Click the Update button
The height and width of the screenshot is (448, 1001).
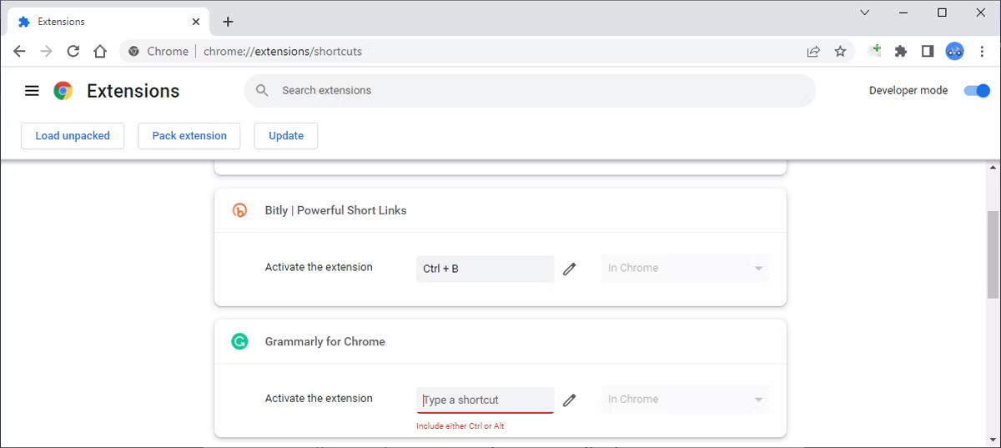286,136
